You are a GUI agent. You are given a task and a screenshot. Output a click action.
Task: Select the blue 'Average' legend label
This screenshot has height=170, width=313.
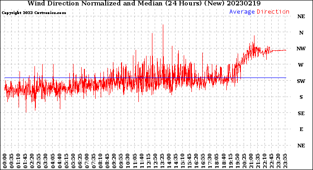pyautogui.click(x=242, y=12)
